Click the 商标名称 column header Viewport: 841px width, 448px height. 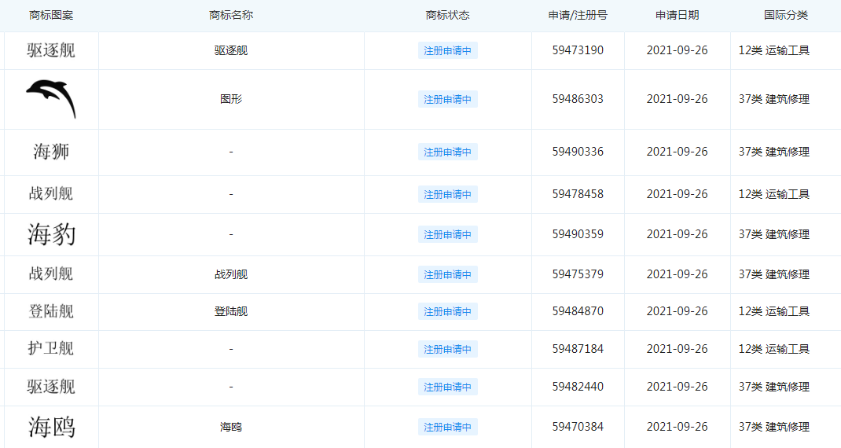coord(230,15)
